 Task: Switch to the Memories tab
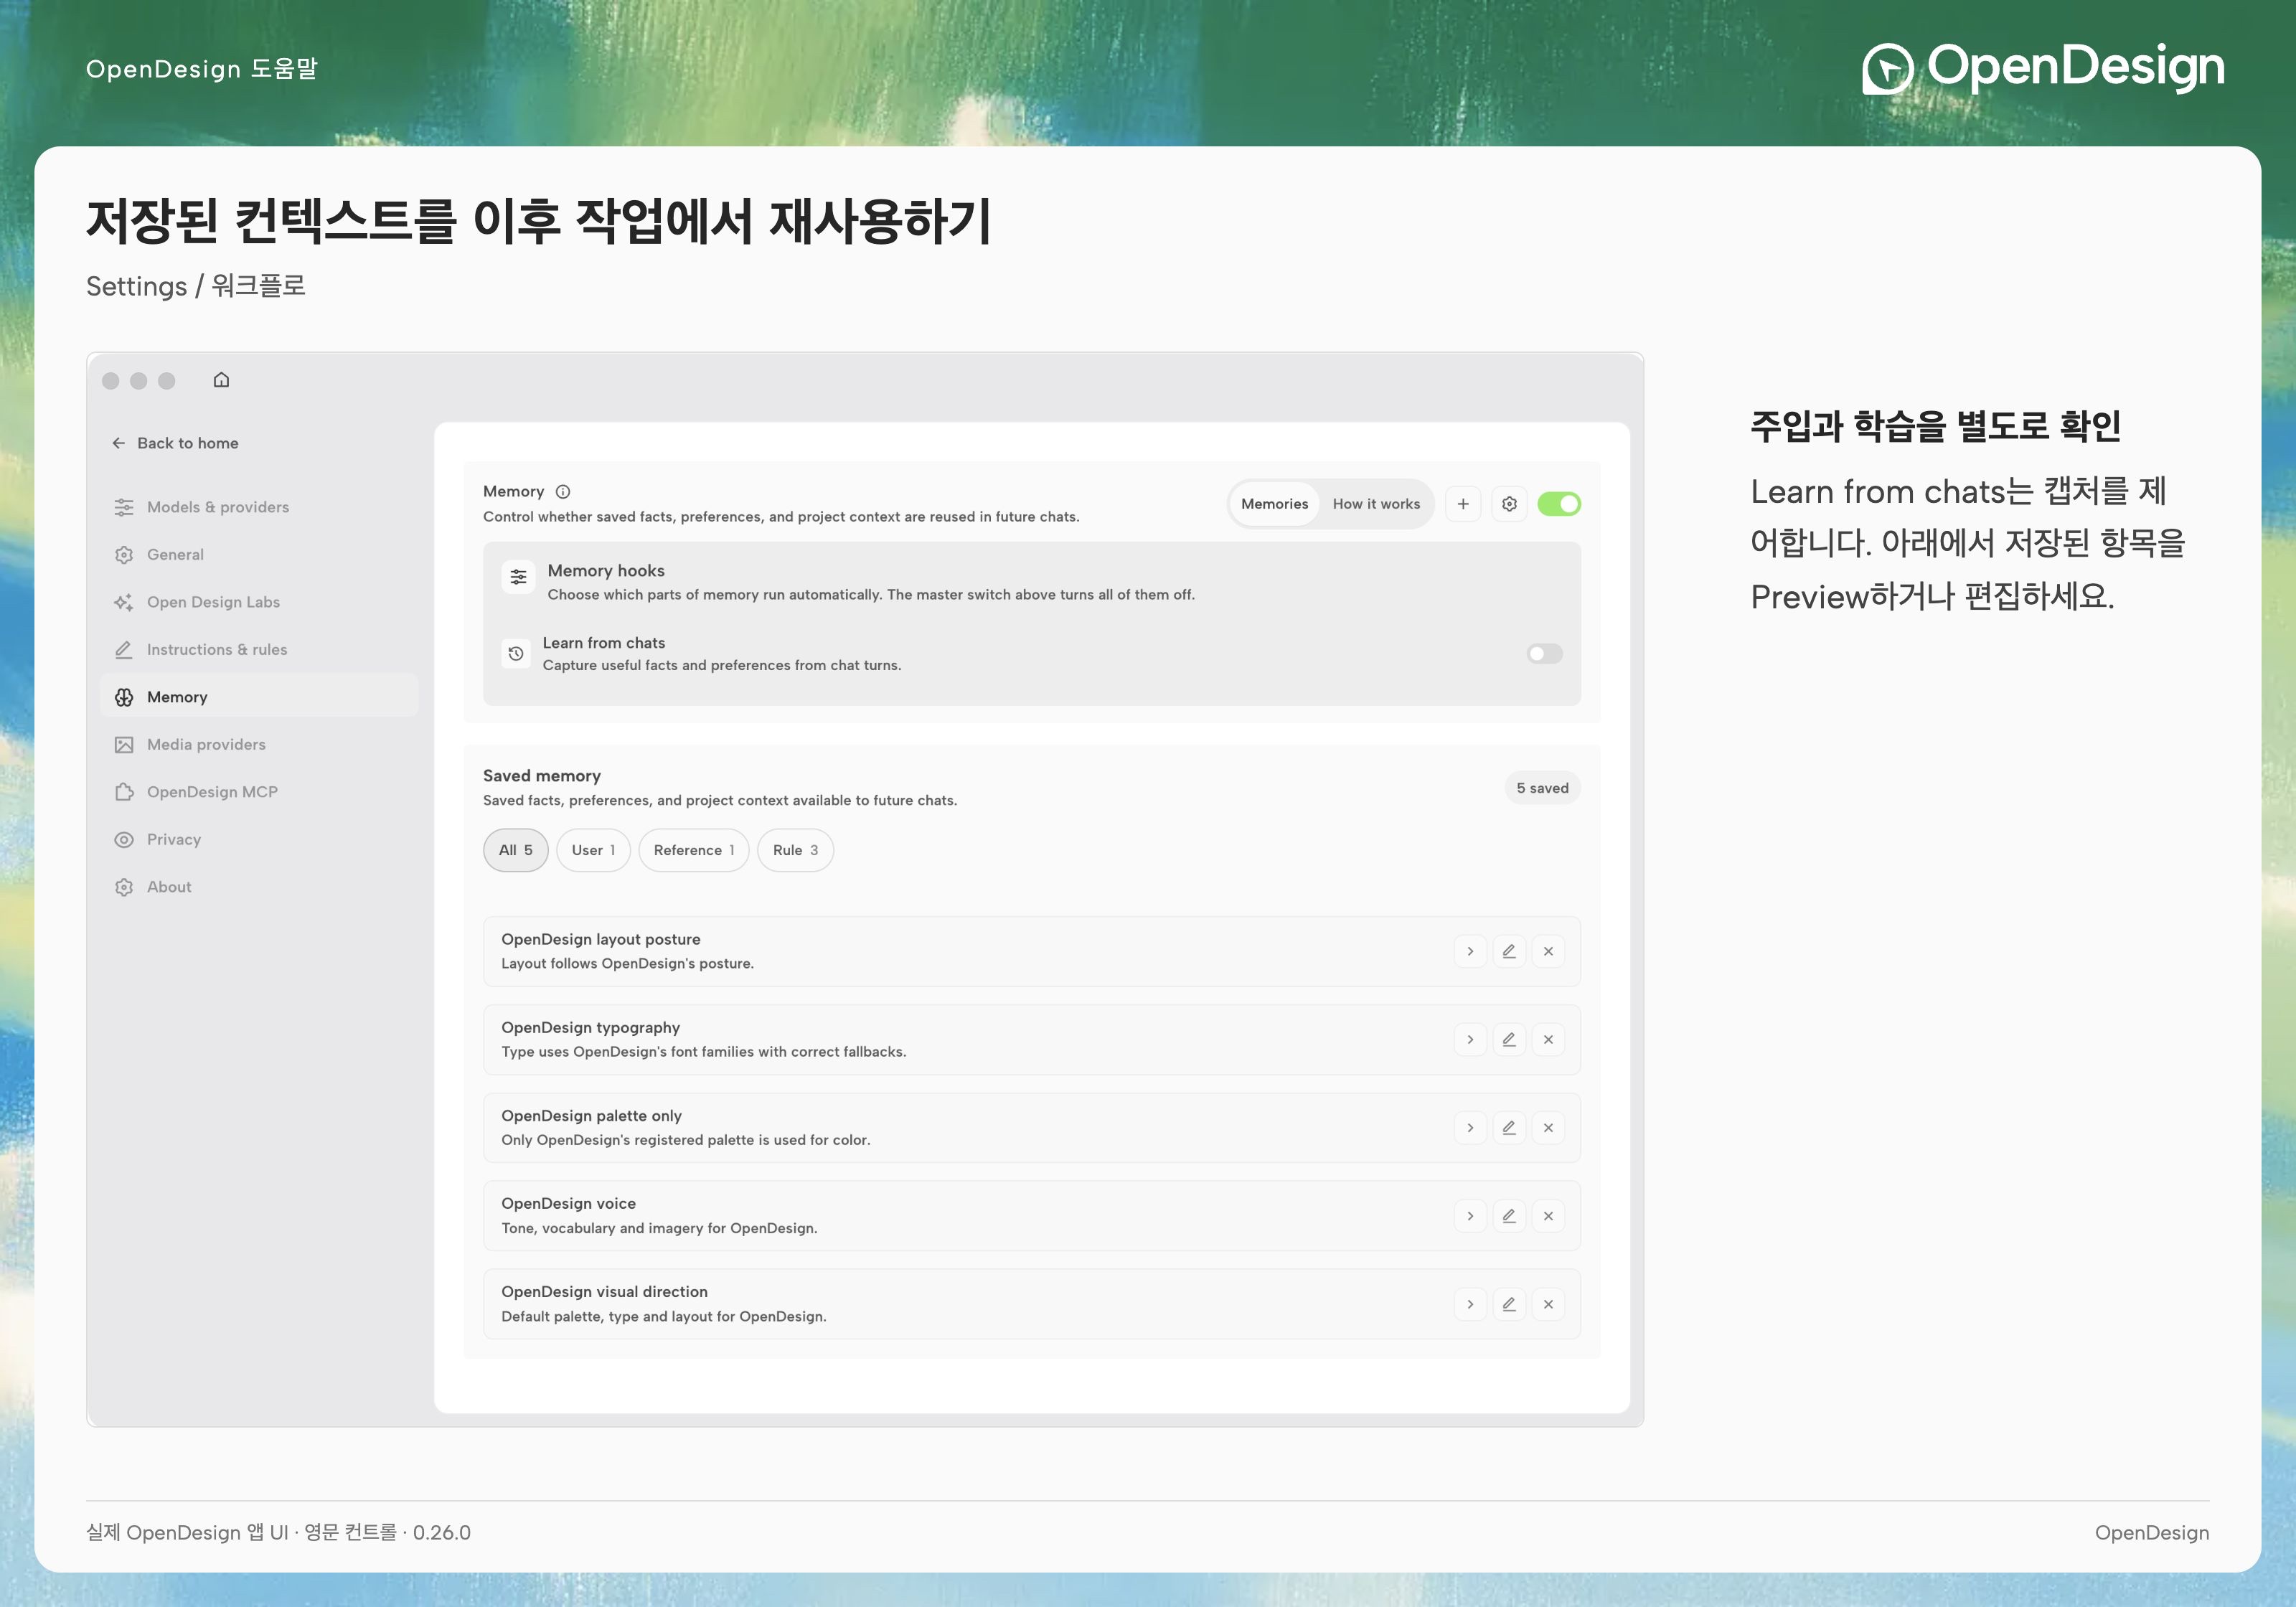(x=1274, y=504)
